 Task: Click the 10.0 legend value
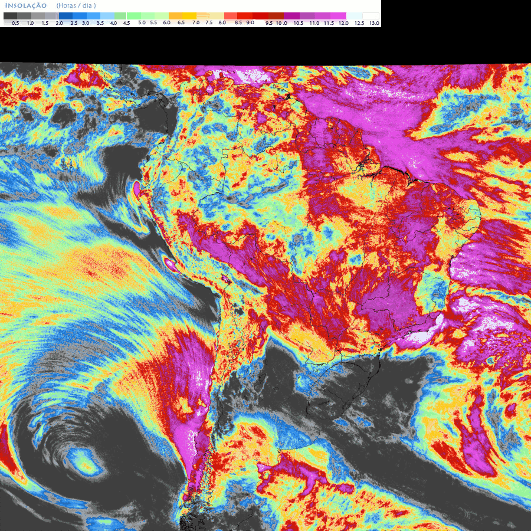tap(281, 23)
